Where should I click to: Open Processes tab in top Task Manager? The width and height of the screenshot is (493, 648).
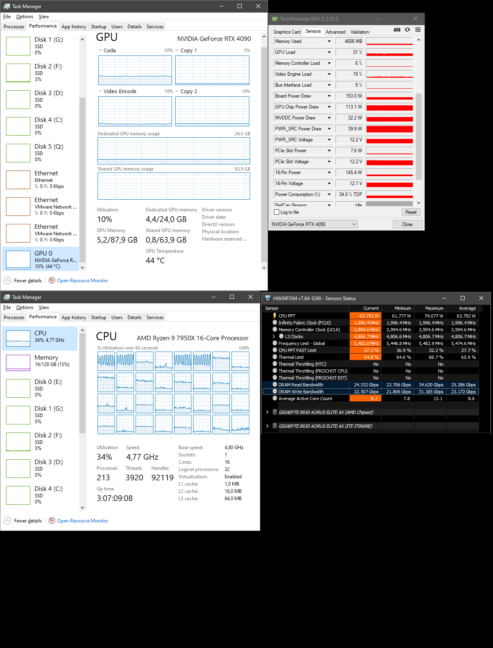(x=14, y=27)
